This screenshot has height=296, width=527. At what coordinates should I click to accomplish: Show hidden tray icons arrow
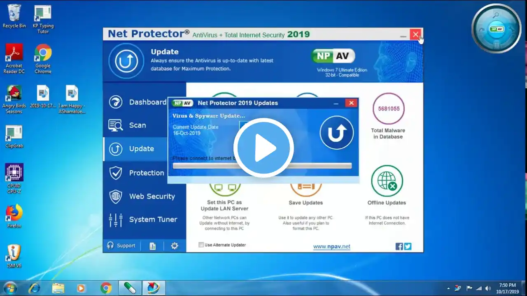448,288
